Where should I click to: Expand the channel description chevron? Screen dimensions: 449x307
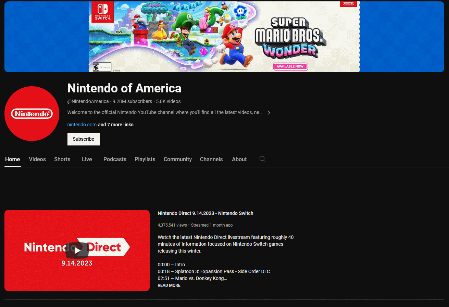pyautogui.click(x=269, y=113)
